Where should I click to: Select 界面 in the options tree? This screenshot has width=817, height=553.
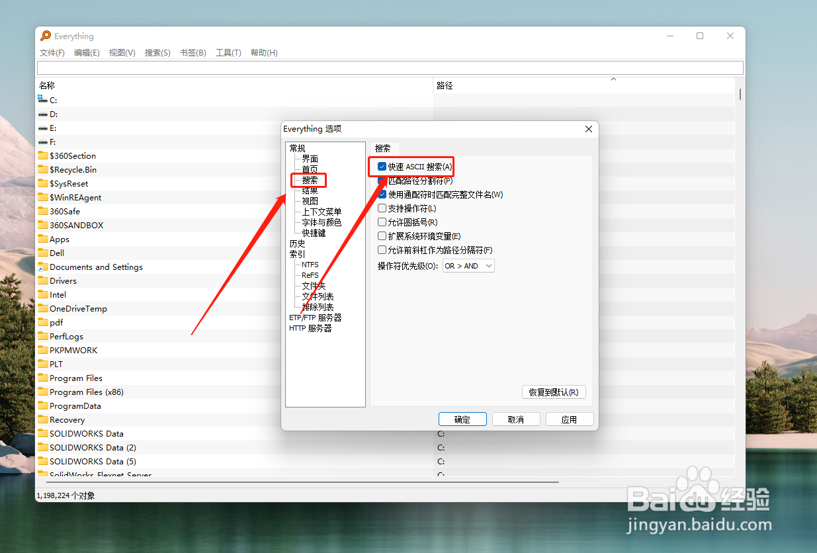310,159
